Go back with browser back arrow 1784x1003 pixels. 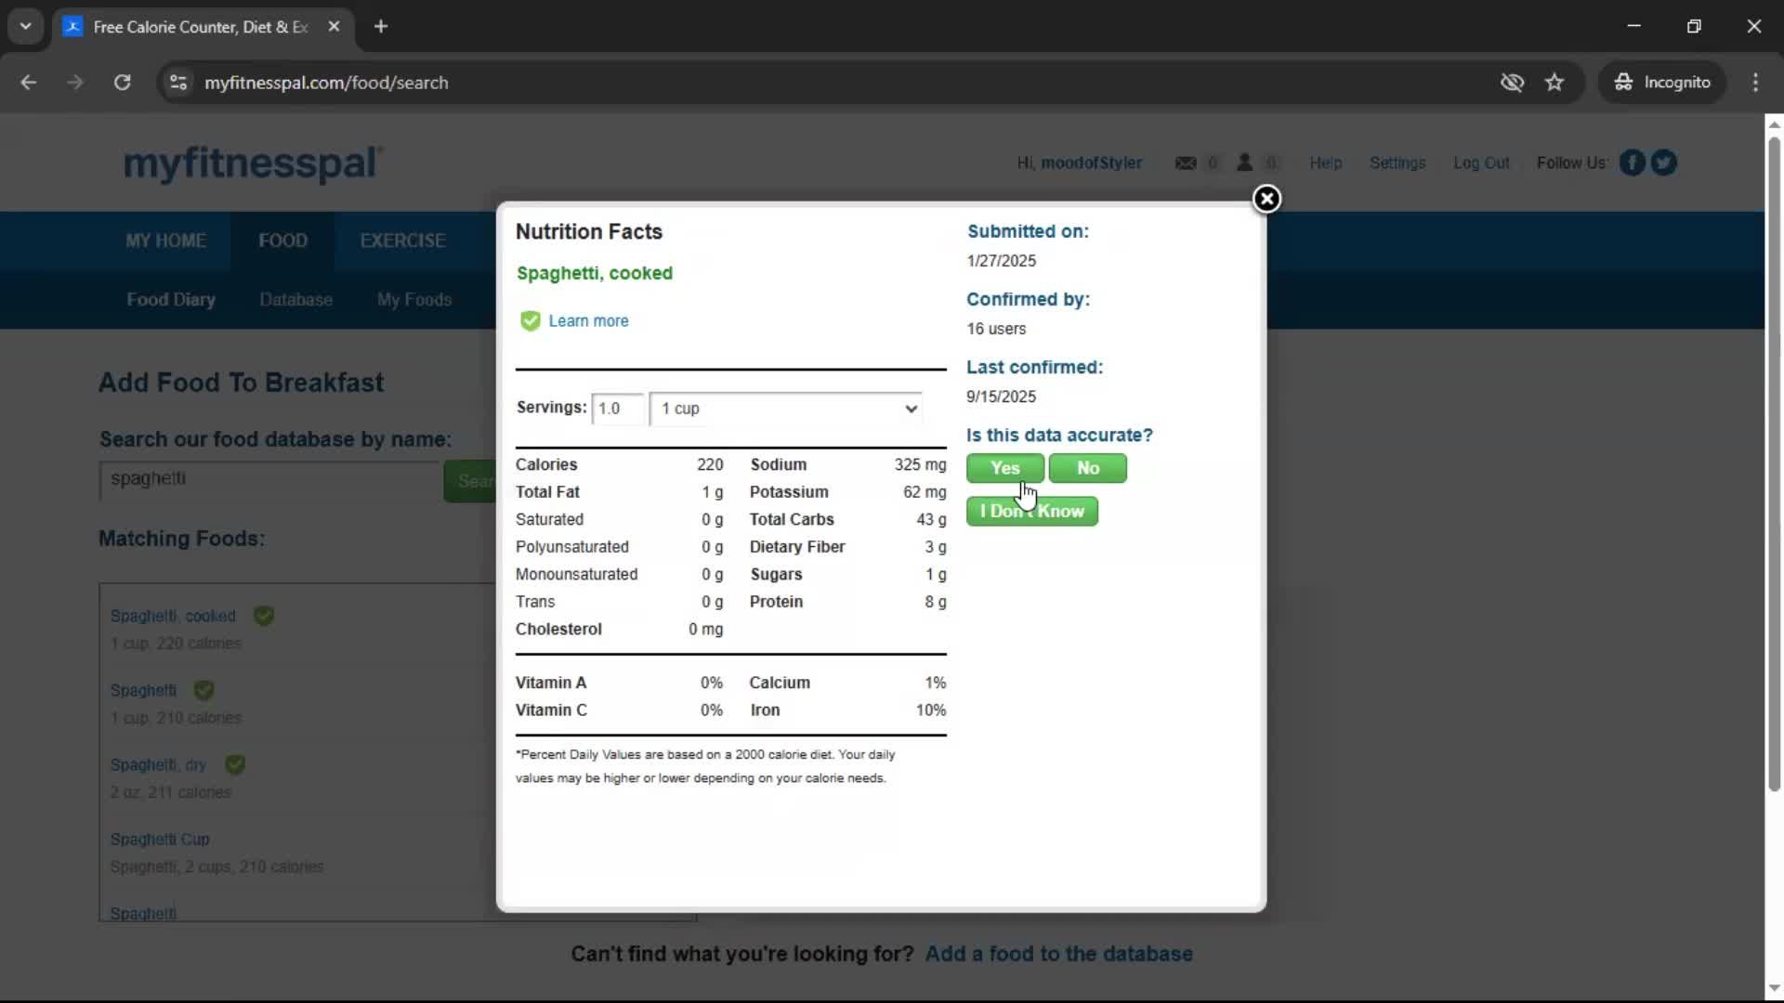click(x=29, y=83)
